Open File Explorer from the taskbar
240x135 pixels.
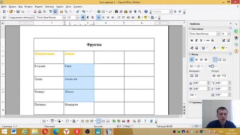35,132
